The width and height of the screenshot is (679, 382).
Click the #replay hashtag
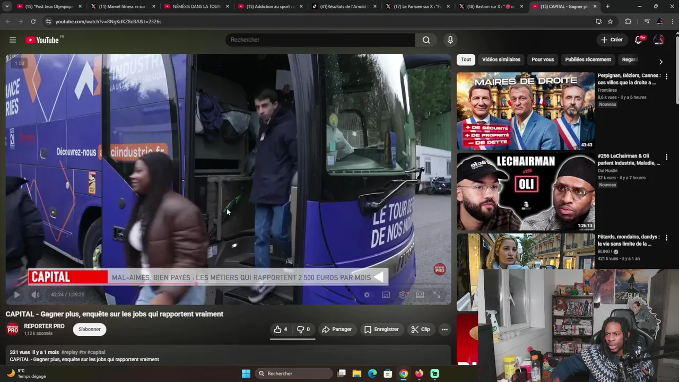click(69, 352)
